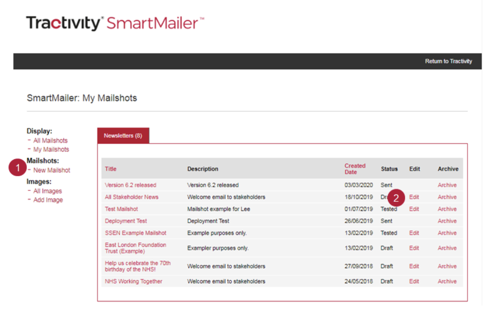Click the Sent status of Version 6.2 released
The width and height of the screenshot is (490, 321).
(386, 185)
